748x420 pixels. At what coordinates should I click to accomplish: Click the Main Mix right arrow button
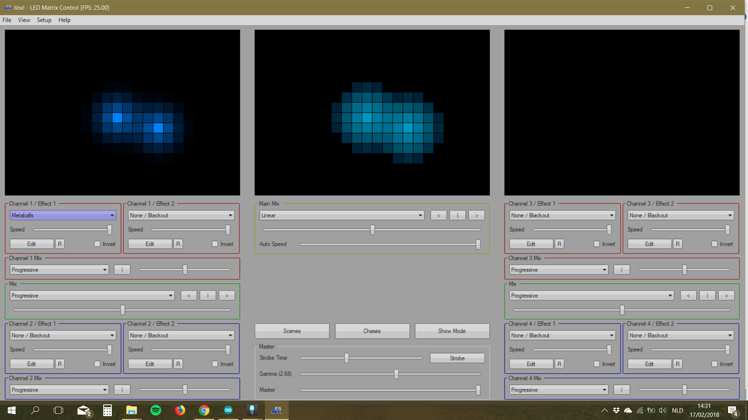(476, 215)
